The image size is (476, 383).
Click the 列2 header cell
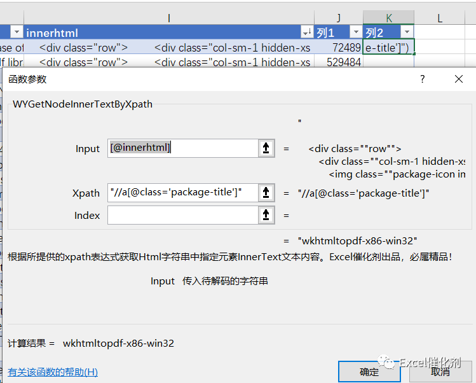click(x=388, y=32)
